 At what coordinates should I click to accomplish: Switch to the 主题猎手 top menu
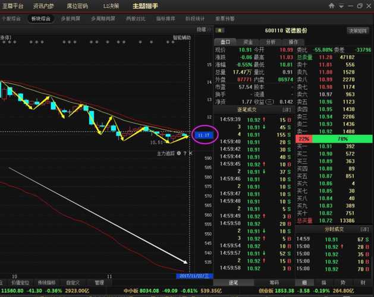point(145,6)
